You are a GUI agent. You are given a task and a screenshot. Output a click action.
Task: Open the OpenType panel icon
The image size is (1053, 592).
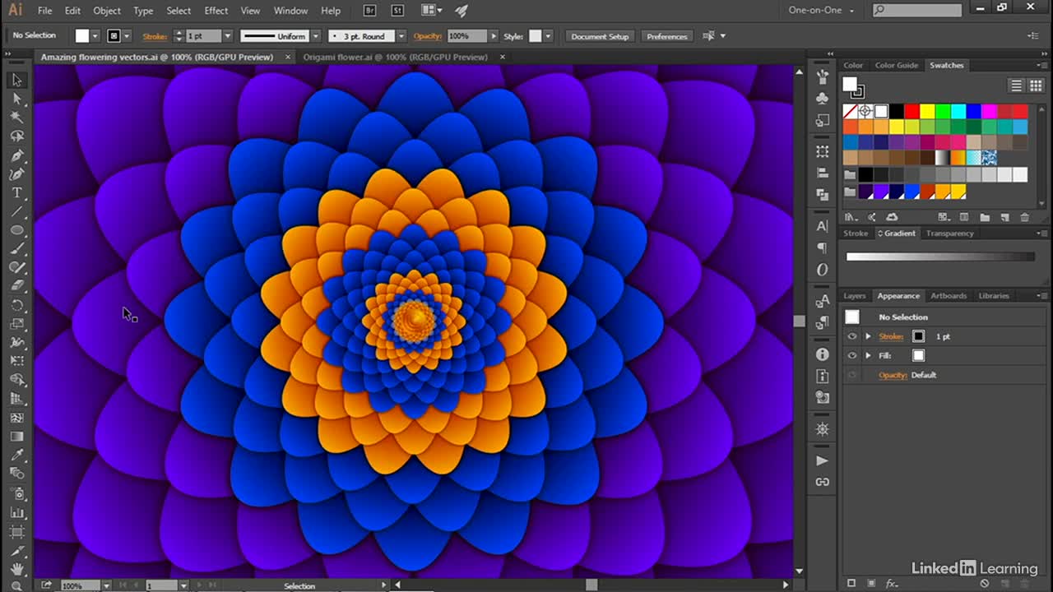(x=822, y=270)
